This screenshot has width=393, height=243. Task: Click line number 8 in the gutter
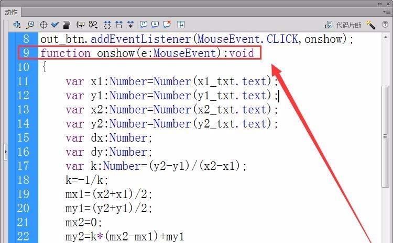[x=26, y=39]
